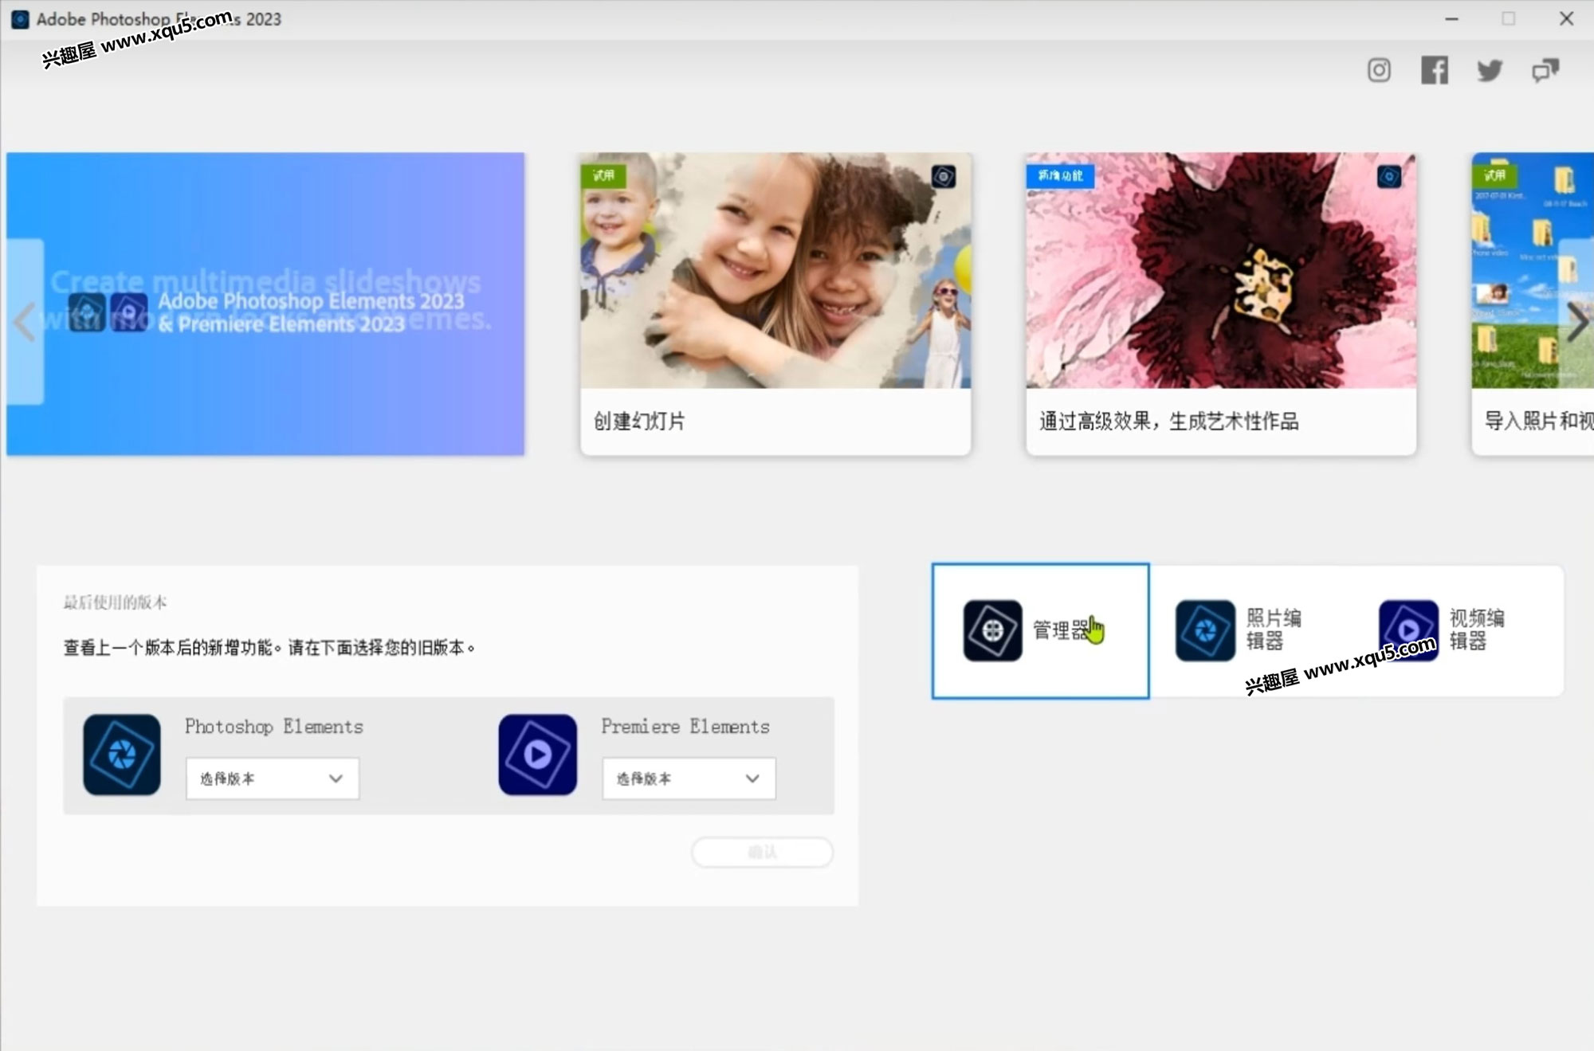The image size is (1594, 1051).
Task: Click the Organizer (管理器) app icon
Action: (992, 630)
